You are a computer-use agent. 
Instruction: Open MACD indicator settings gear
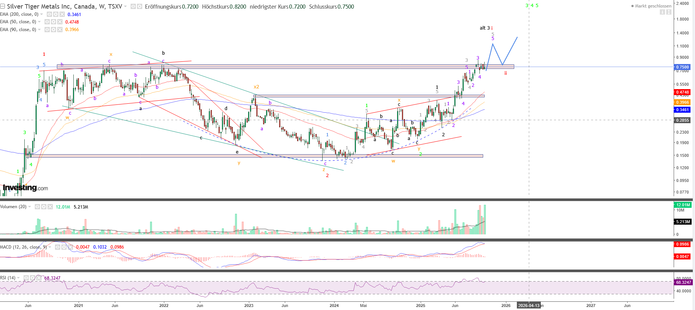point(64,247)
